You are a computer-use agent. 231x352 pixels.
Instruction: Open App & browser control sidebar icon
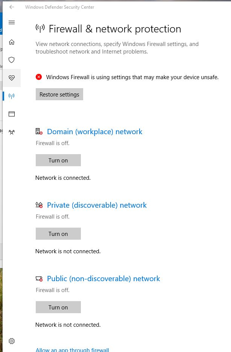tap(12, 114)
